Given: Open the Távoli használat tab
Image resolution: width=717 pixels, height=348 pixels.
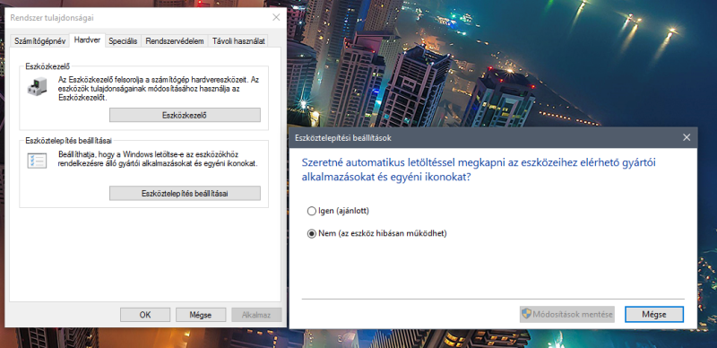Looking at the screenshot, I should point(238,40).
